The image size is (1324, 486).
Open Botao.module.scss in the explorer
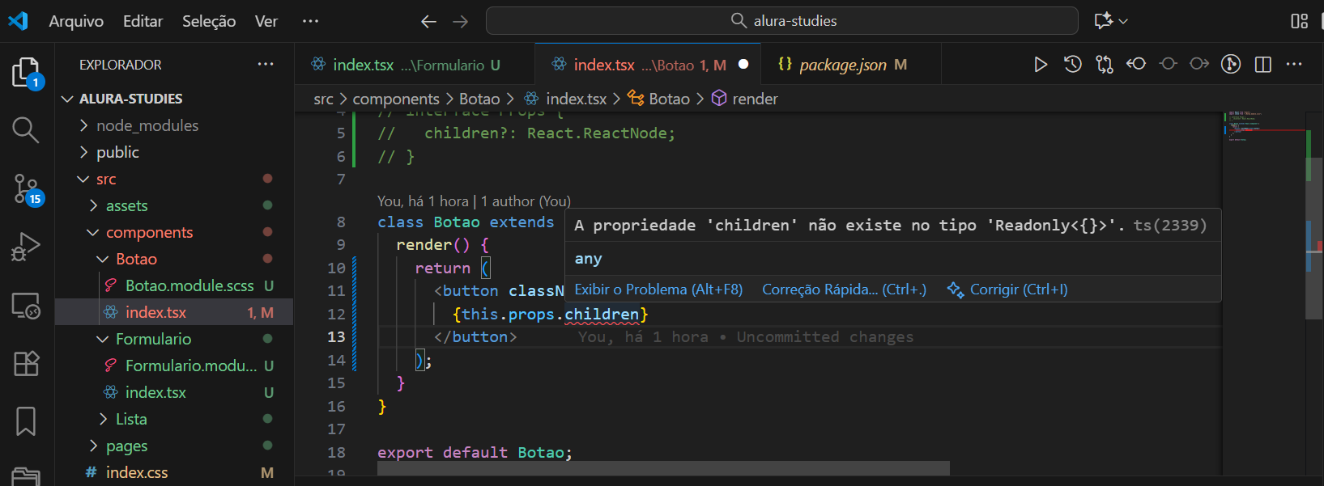[x=189, y=285]
